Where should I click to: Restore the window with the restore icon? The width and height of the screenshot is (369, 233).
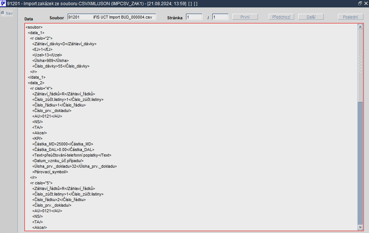coord(360,3)
